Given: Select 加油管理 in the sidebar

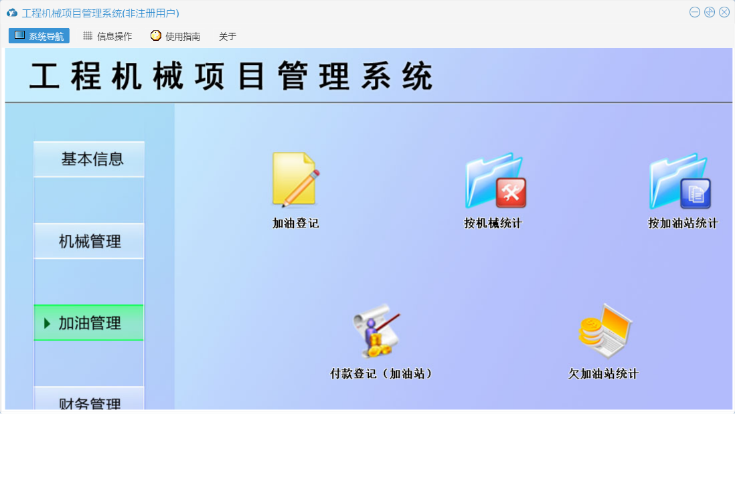Looking at the screenshot, I should coord(89,322).
